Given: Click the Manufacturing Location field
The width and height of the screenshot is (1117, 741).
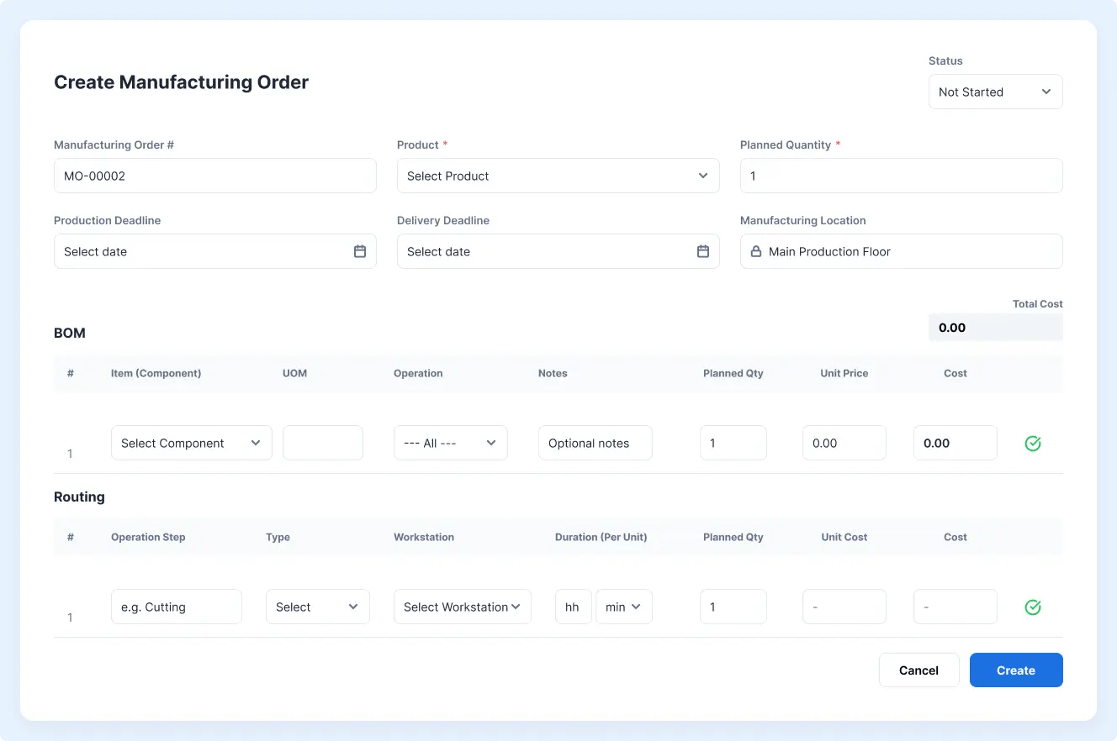Looking at the screenshot, I should click(902, 251).
